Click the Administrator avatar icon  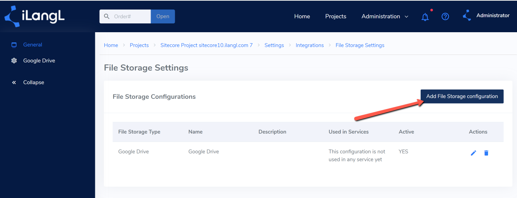click(467, 16)
